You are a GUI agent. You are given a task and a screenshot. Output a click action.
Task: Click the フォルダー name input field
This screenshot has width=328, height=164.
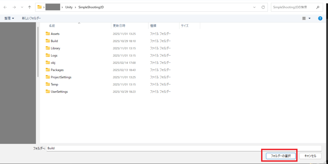183,148
